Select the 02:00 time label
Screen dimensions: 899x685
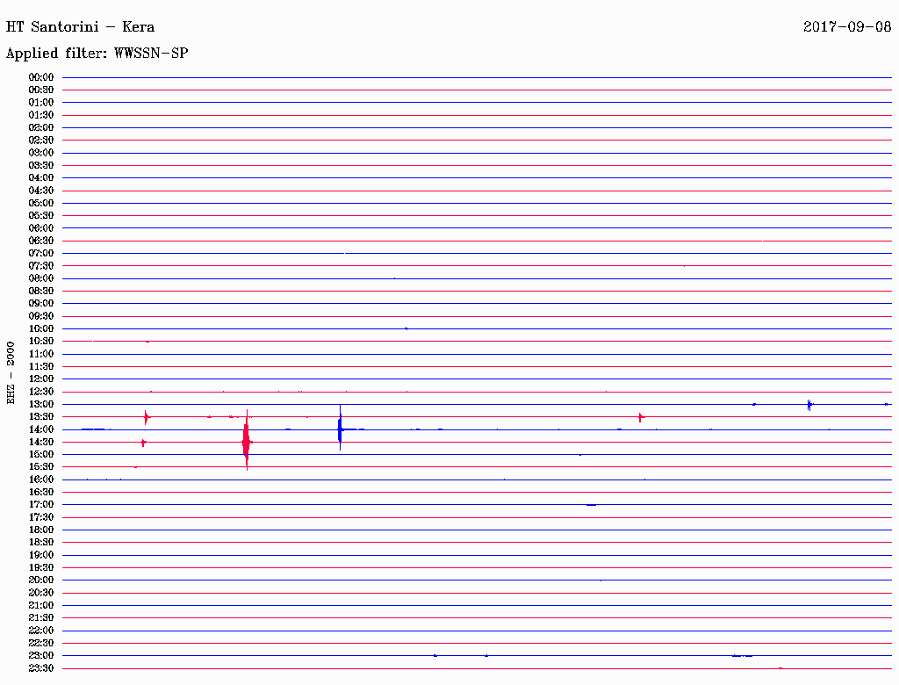41,128
